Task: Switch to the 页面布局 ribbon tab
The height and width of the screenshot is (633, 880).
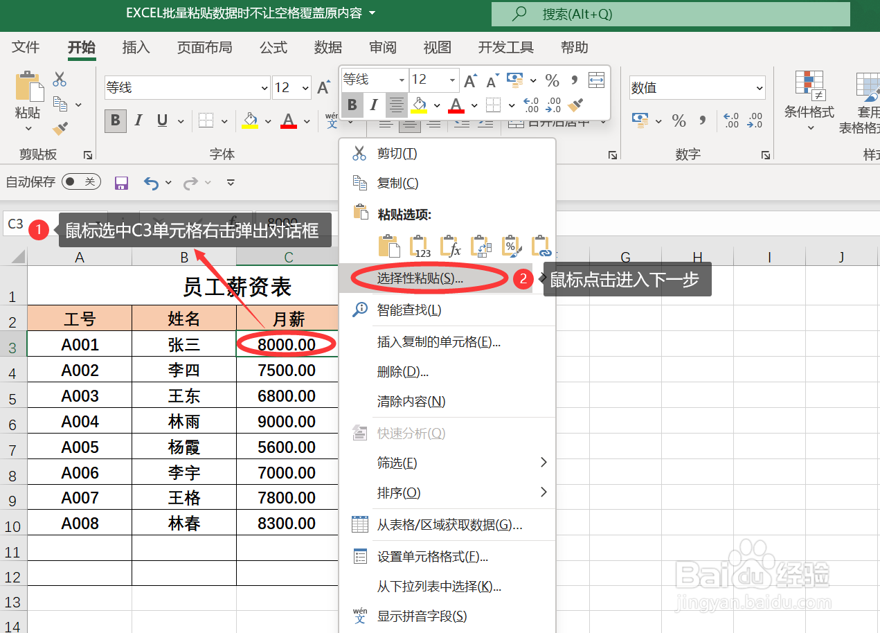Action: pos(204,47)
